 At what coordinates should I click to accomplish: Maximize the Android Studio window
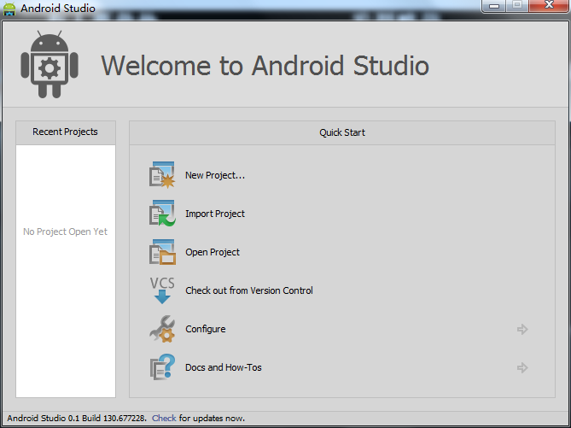518,7
